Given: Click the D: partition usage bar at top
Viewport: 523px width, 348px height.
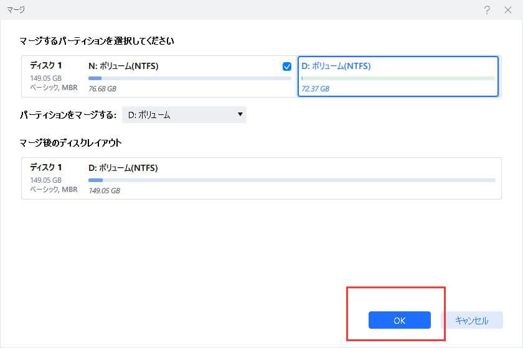Looking at the screenshot, I should [x=398, y=78].
